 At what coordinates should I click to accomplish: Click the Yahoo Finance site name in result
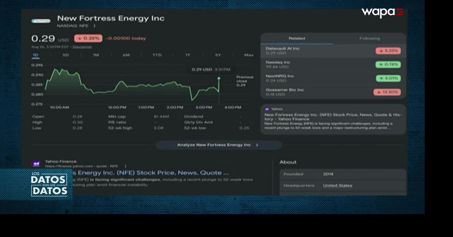61,162
